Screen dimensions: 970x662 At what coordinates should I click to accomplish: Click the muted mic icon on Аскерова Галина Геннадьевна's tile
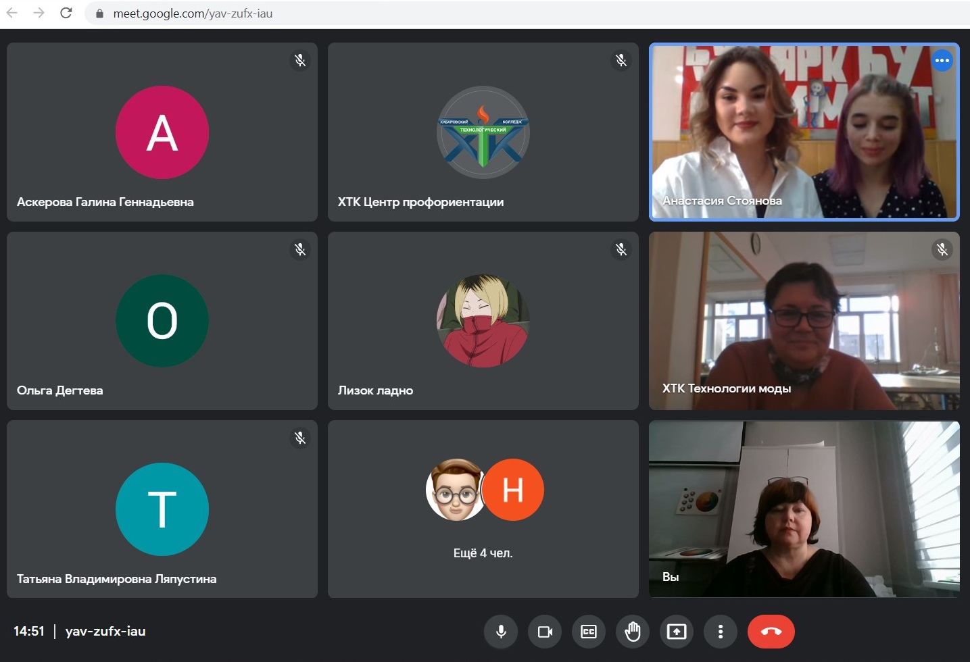300,61
